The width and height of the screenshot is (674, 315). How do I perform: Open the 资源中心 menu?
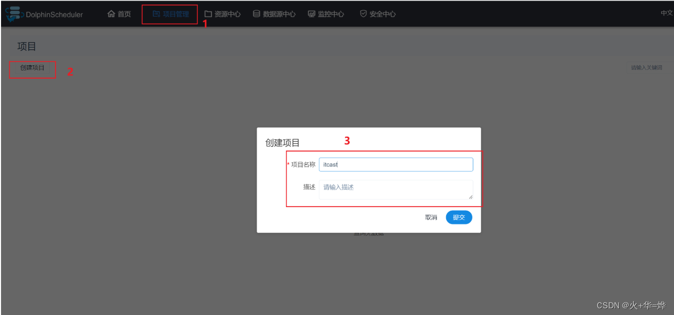point(222,14)
